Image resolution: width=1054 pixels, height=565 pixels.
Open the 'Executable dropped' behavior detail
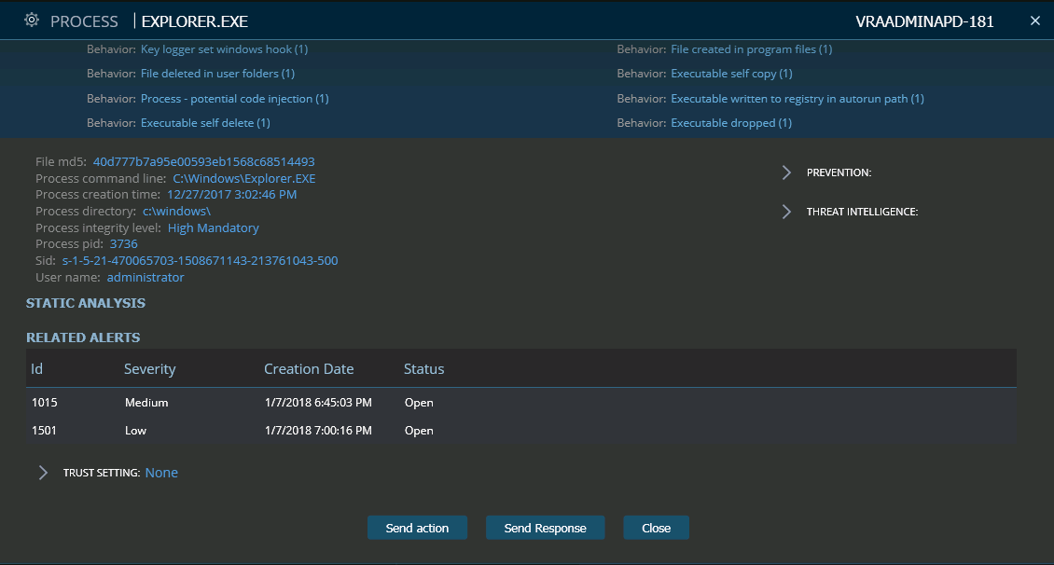pyautogui.click(x=731, y=122)
